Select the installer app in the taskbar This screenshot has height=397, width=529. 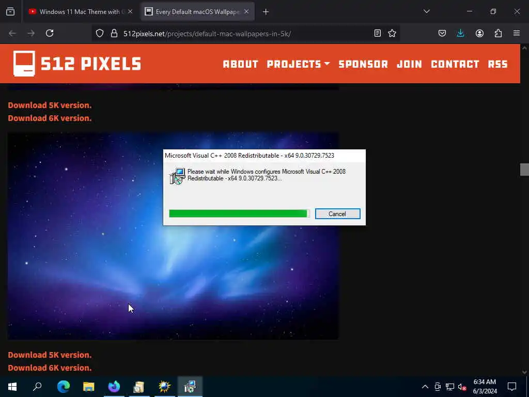click(190, 387)
